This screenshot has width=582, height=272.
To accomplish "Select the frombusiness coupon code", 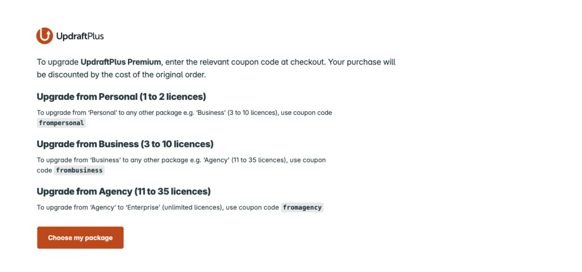I will (79, 170).
